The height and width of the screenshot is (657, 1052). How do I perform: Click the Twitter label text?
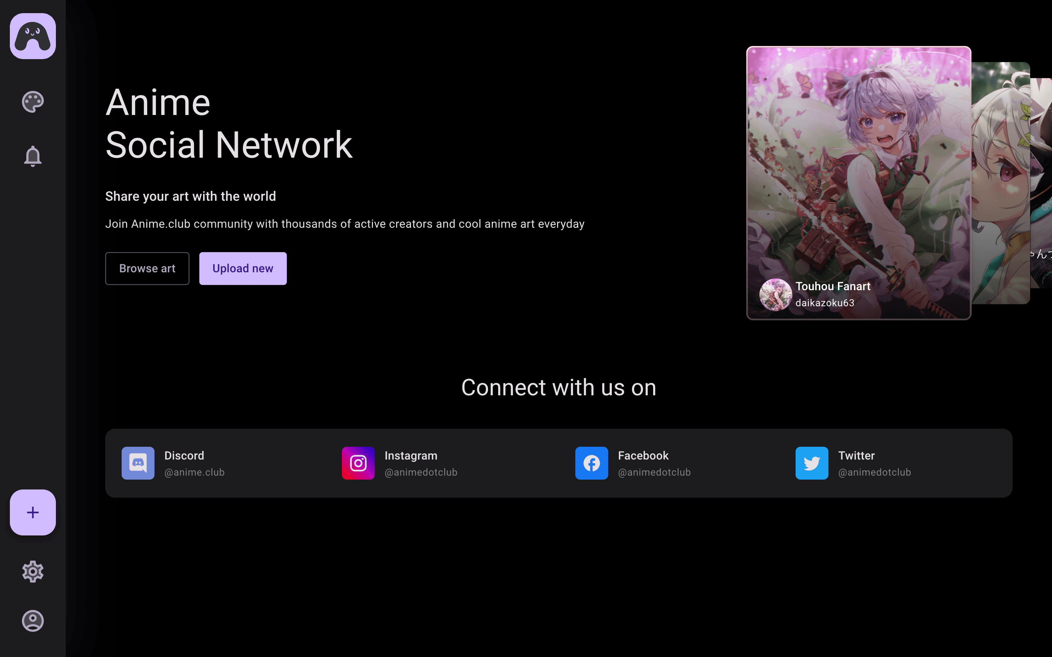coord(856,456)
